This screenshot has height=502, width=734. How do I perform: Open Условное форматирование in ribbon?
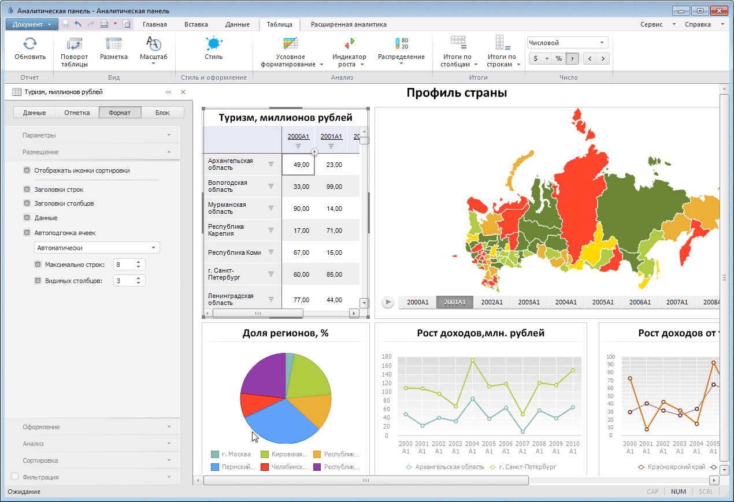tap(291, 44)
